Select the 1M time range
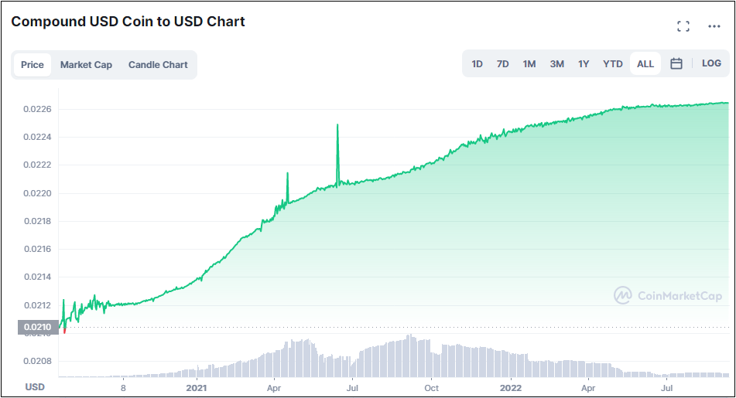The height and width of the screenshot is (398, 736). pos(529,64)
